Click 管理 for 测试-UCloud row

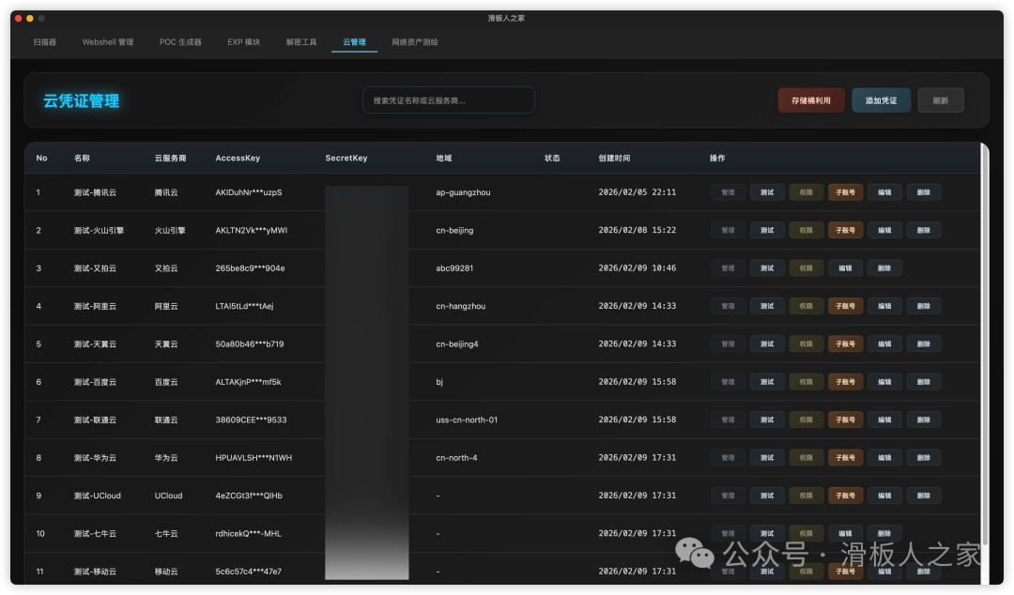click(728, 496)
